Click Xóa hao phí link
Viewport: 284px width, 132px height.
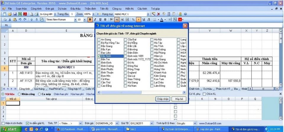pos(77,94)
